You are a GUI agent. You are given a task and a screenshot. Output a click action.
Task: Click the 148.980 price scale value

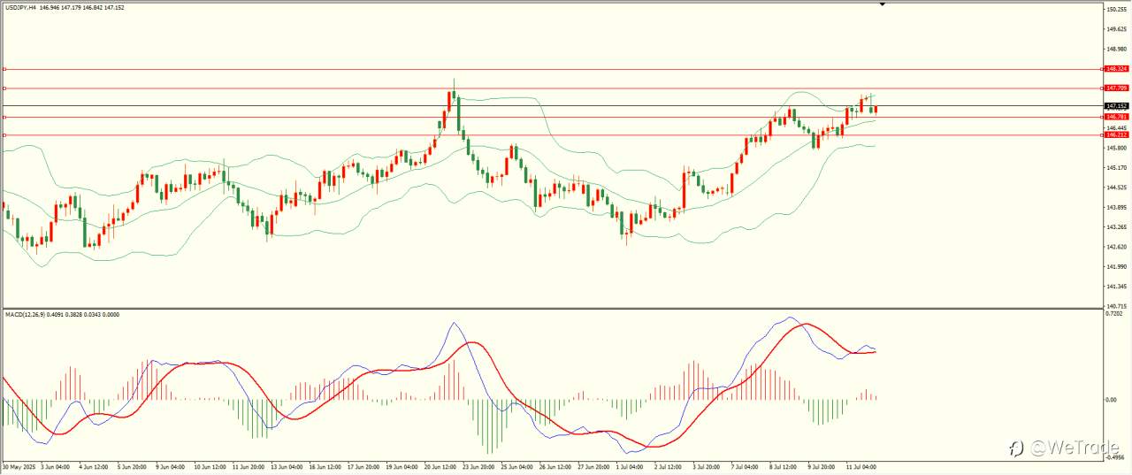[x=1116, y=49]
